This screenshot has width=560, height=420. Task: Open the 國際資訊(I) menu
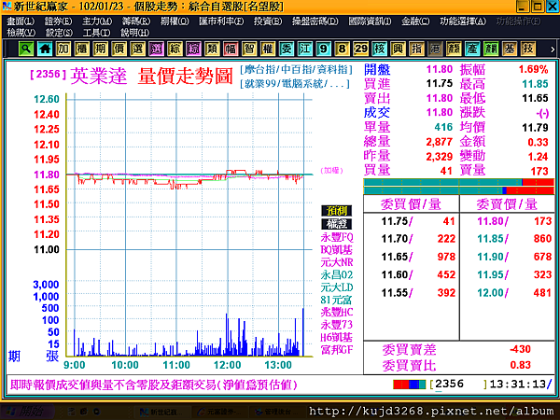[x=370, y=21]
